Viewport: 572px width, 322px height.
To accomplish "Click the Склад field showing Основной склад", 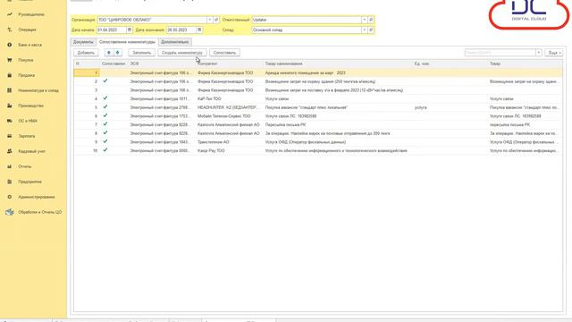I will pos(307,30).
